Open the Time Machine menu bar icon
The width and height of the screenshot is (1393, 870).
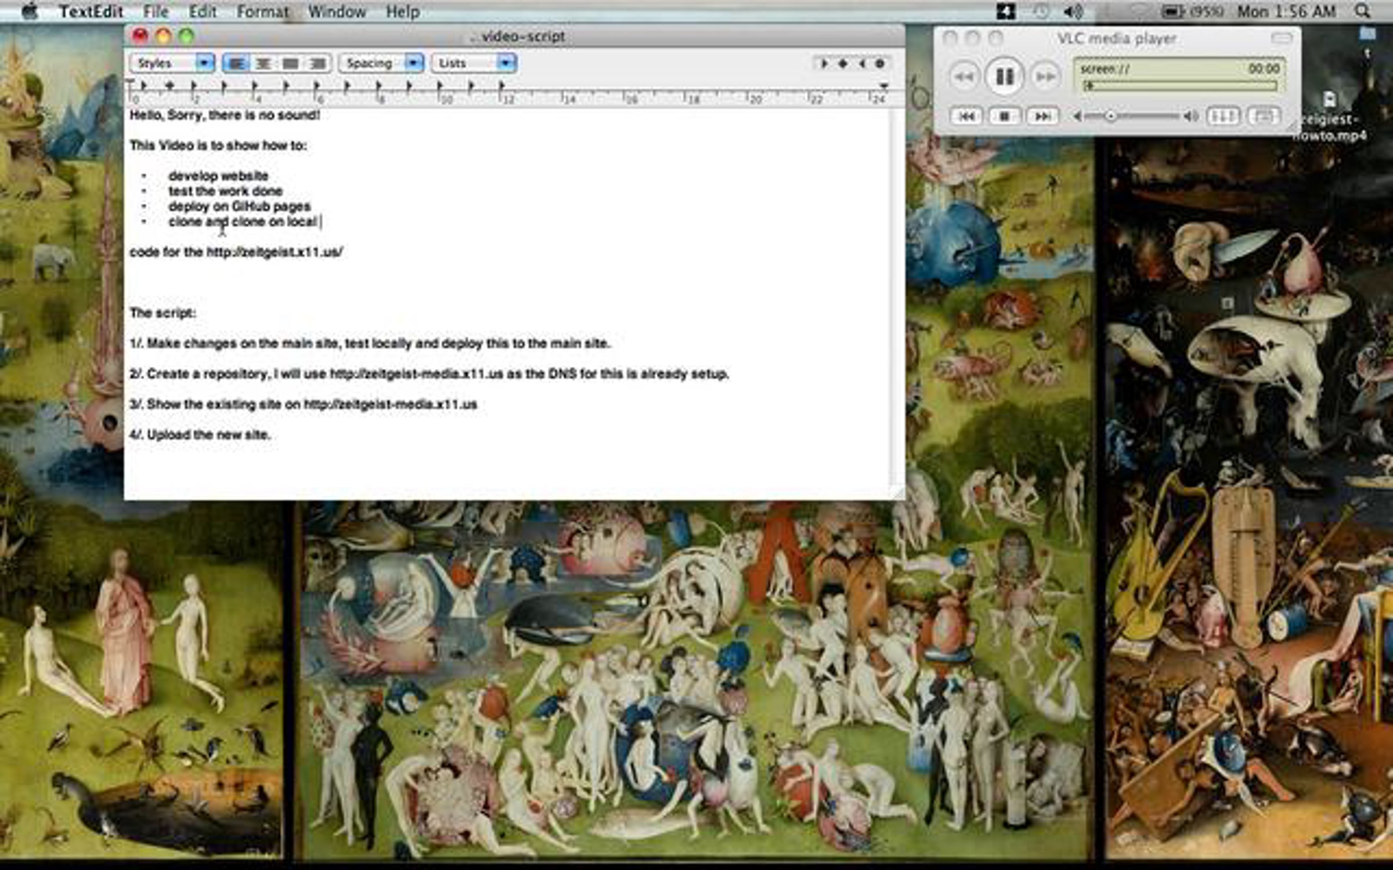pos(1041,12)
